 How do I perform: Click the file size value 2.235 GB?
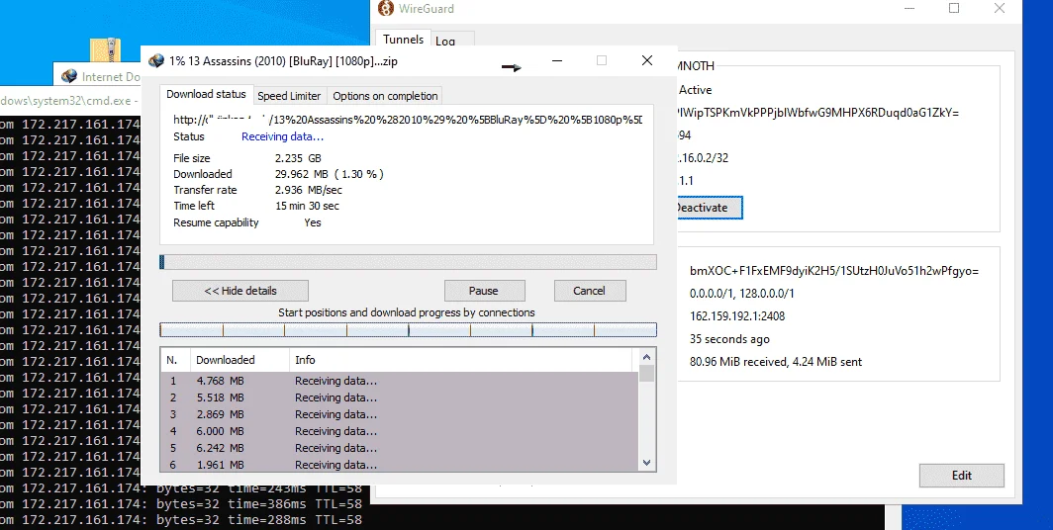[298, 158]
